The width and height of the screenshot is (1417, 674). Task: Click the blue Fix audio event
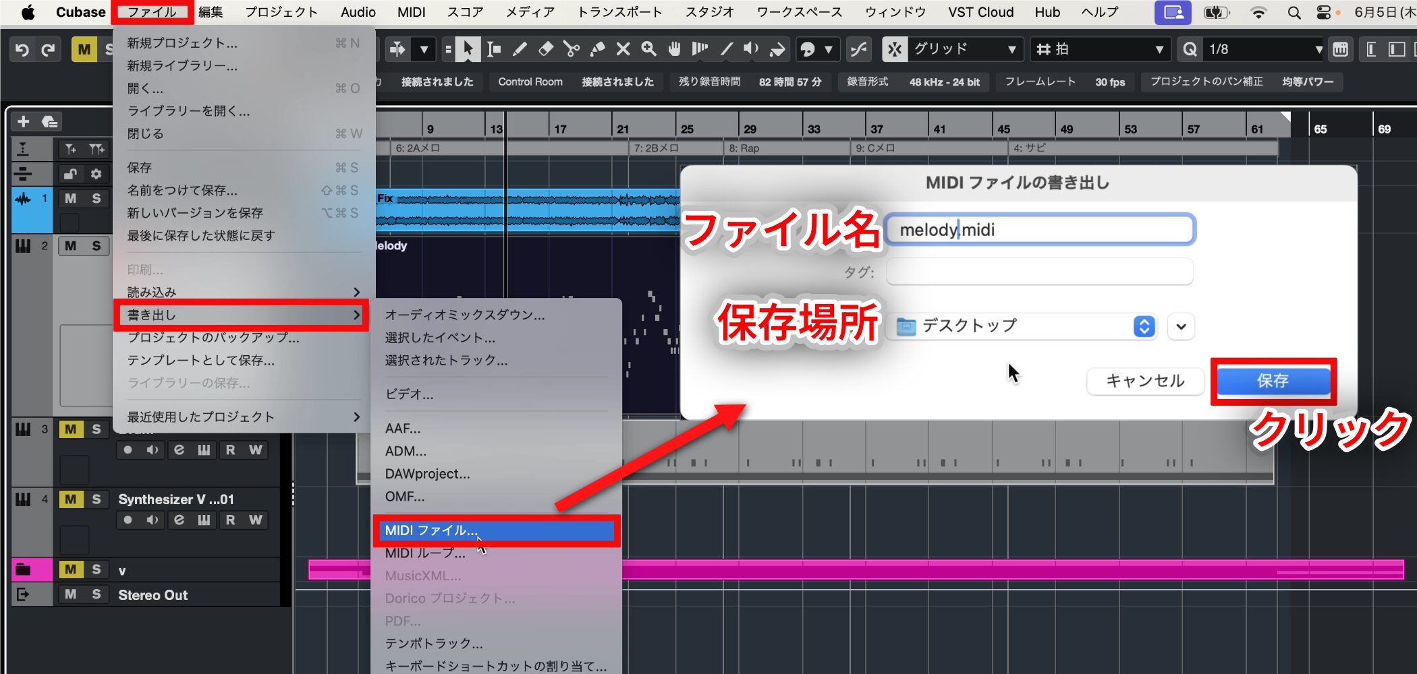pyautogui.click(x=526, y=210)
